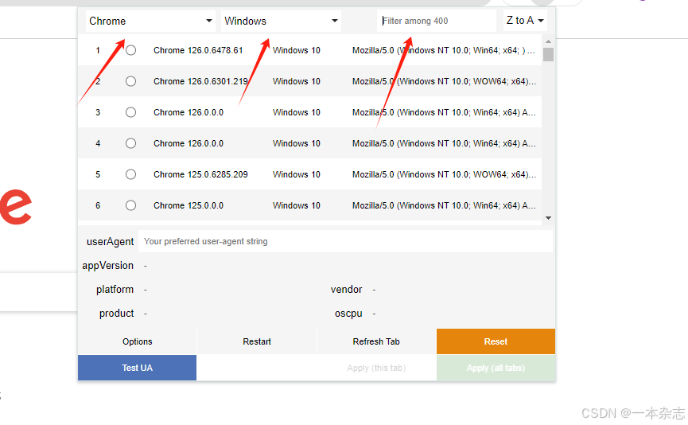Viewport: 688px width, 425px height.
Task: Click the oscpu label
Action: (x=348, y=314)
